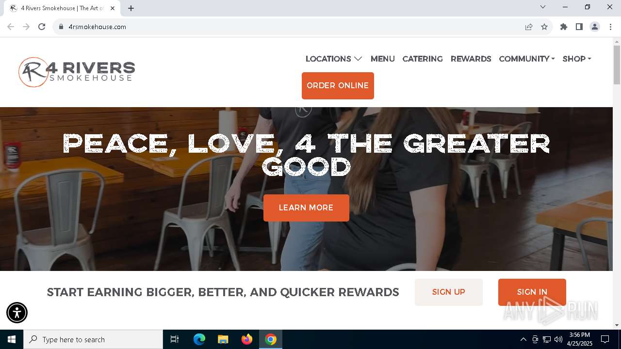Open the Rewards nav link
Viewport: 621px width, 349px height.
tap(471, 59)
